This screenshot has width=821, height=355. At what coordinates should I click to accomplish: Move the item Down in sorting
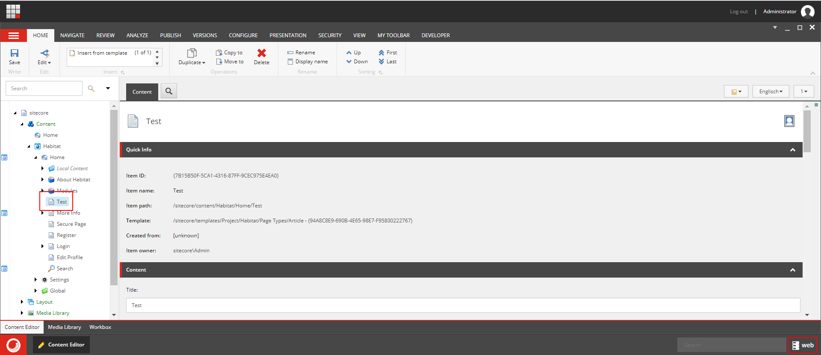click(x=357, y=62)
